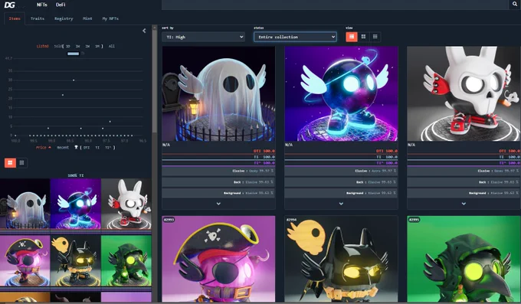Click the bat-masked card ID badge
Image resolution: width=521 pixels, height=304 pixels.
(x=291, y=220)
